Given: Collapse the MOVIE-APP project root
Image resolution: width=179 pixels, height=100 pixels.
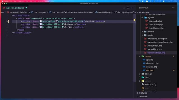Looking at the screenshot, I should click(x=138, y=12).
